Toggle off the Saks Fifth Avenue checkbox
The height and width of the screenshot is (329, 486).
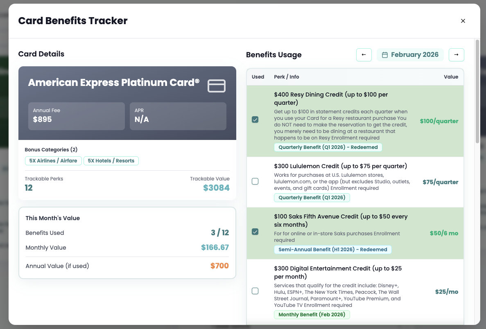[x=255, y=231]
